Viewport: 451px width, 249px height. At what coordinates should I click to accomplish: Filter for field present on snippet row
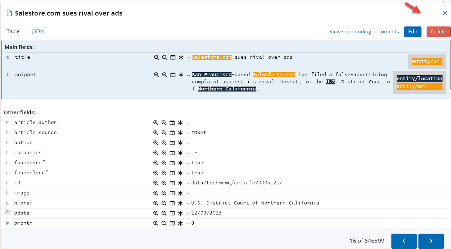tap(181, 75)
